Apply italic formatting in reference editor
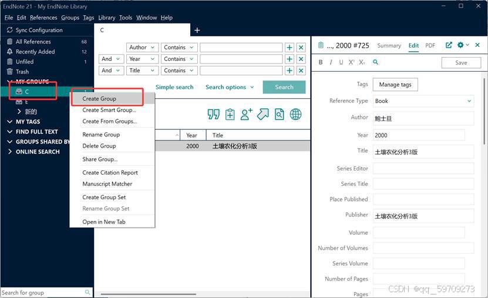 pos(331,62)
